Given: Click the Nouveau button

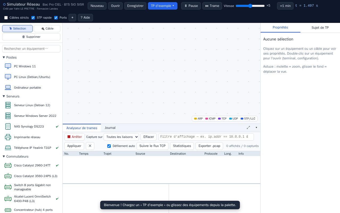Looking at the screenshot, I should [x=97, y=6].
